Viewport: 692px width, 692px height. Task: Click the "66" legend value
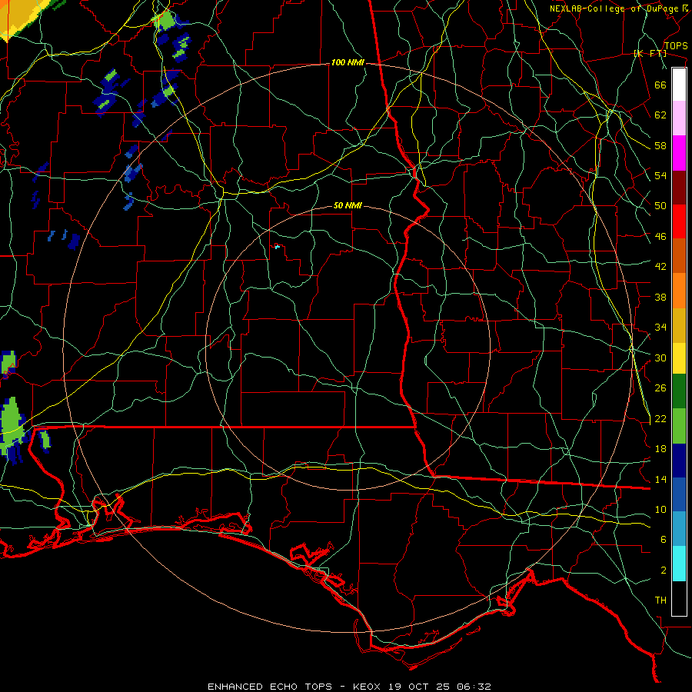pos(660,85)
